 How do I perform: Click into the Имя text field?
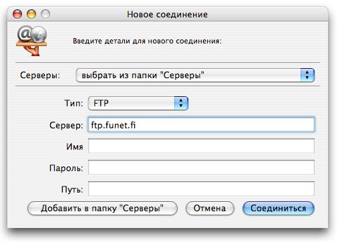201,146
